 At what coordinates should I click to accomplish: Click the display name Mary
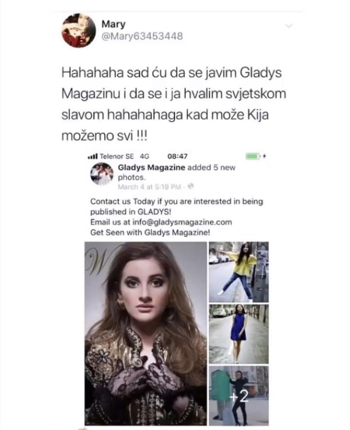point(113,24)
